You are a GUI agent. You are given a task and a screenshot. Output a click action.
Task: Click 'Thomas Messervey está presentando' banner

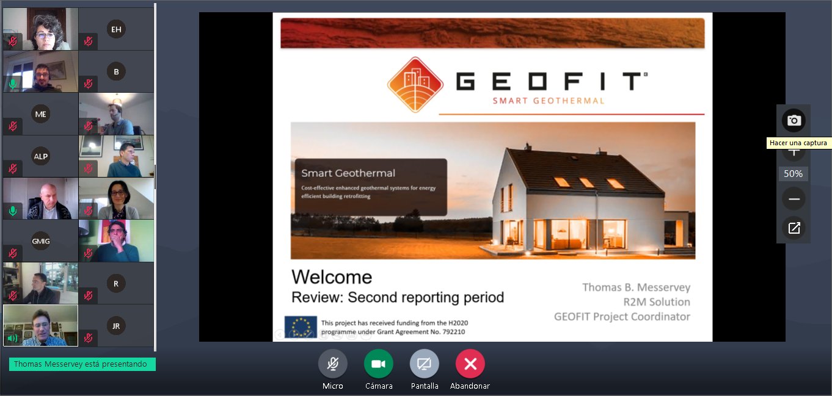pyautogui.click(x=82, y=364)
